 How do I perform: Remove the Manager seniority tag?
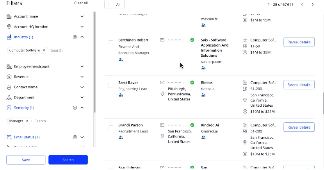(27, 121)
